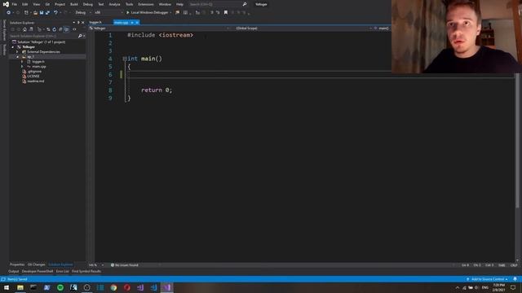
Task: Switch to the logger.h editor tab
Action: (95, 22)
